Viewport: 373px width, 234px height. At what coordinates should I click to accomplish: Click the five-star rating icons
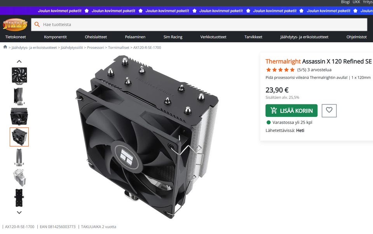click(280, 70)
